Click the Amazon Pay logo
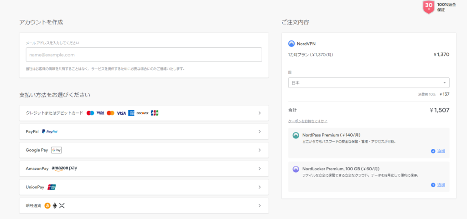This screenshot has width=467, height=219. tap(64, 168)
